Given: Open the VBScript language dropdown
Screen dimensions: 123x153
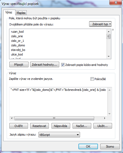Looking at the screenshot, I should [59, 135].
